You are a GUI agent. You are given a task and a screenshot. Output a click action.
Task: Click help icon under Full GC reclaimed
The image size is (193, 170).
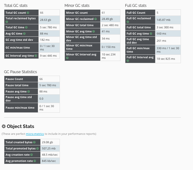pos(128,22)
